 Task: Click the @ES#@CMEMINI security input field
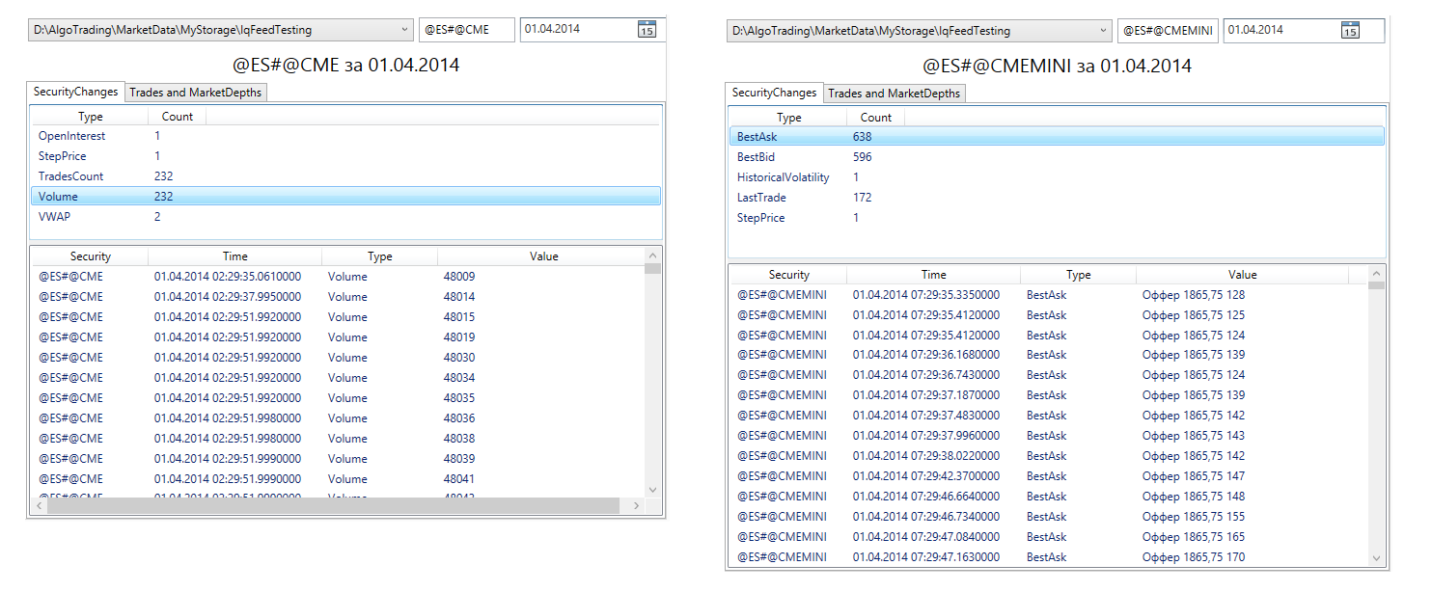pyautogui.click(x=1168, y=31)
